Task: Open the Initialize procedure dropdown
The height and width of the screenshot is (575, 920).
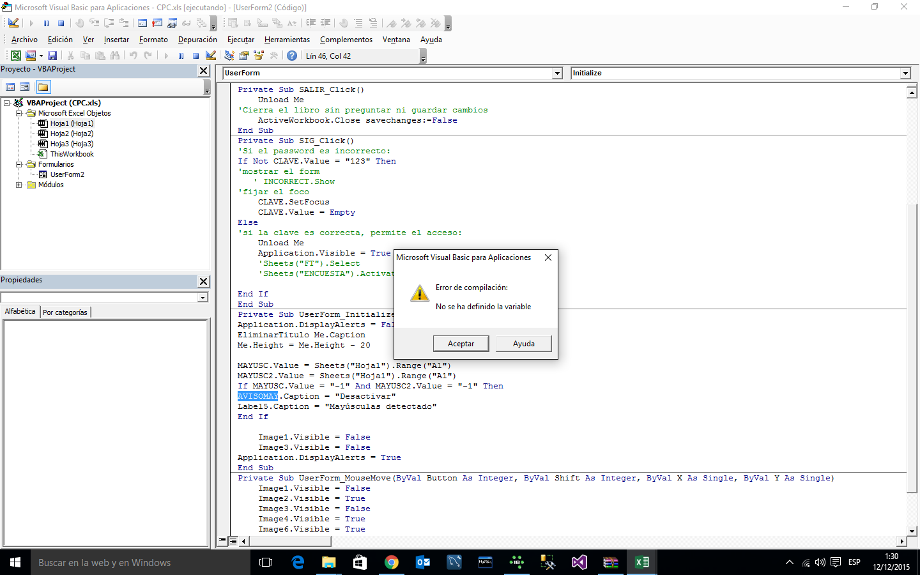Action: [905, 73]
